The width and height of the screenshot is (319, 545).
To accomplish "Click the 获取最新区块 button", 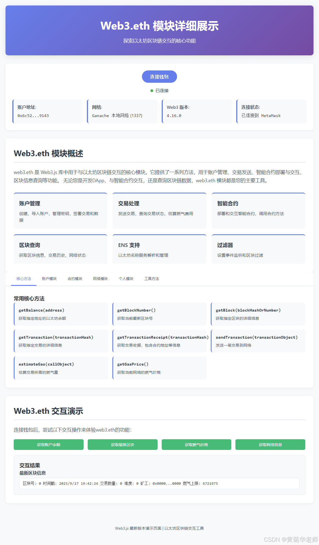I will [x=123, y=444].
